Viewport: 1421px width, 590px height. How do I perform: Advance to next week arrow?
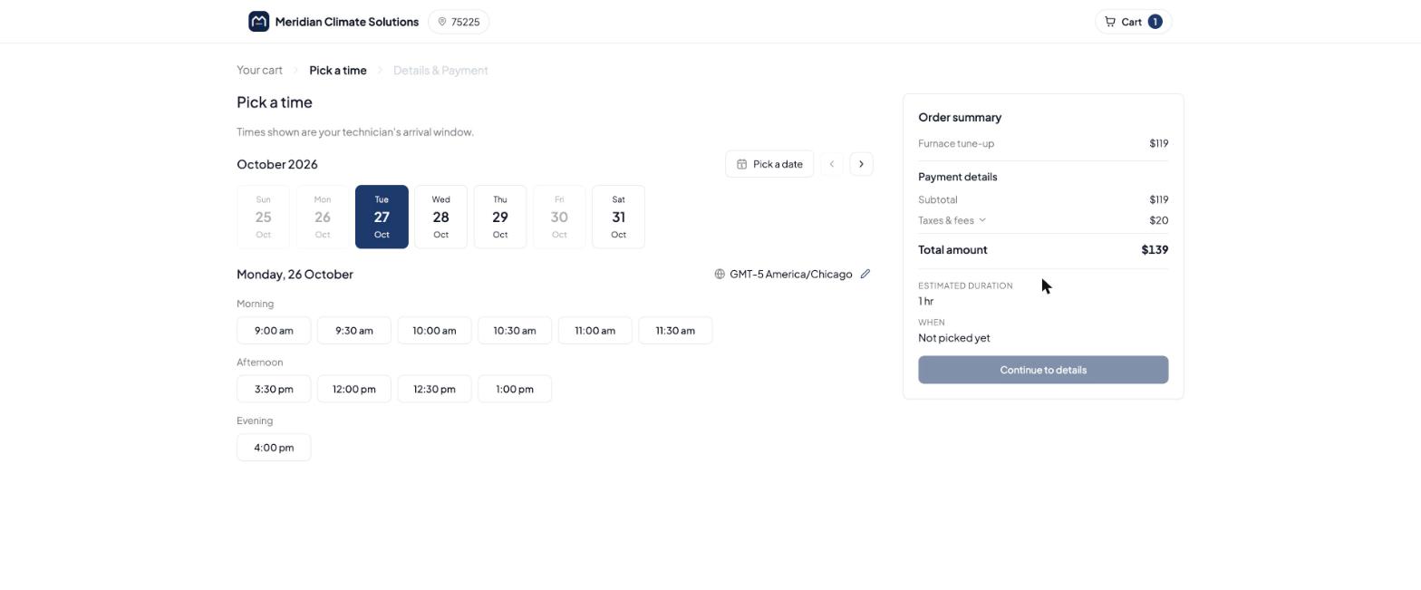point(861,164)
